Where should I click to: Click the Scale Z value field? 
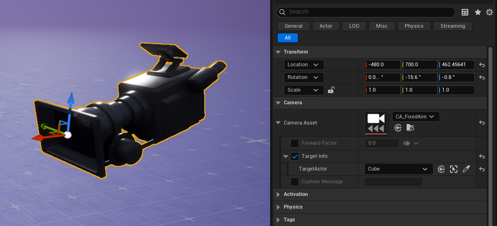(457, 90)
